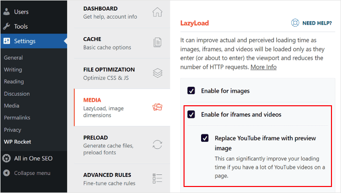
Task: Click the Users person icon
Action: (x=7, y=12)
